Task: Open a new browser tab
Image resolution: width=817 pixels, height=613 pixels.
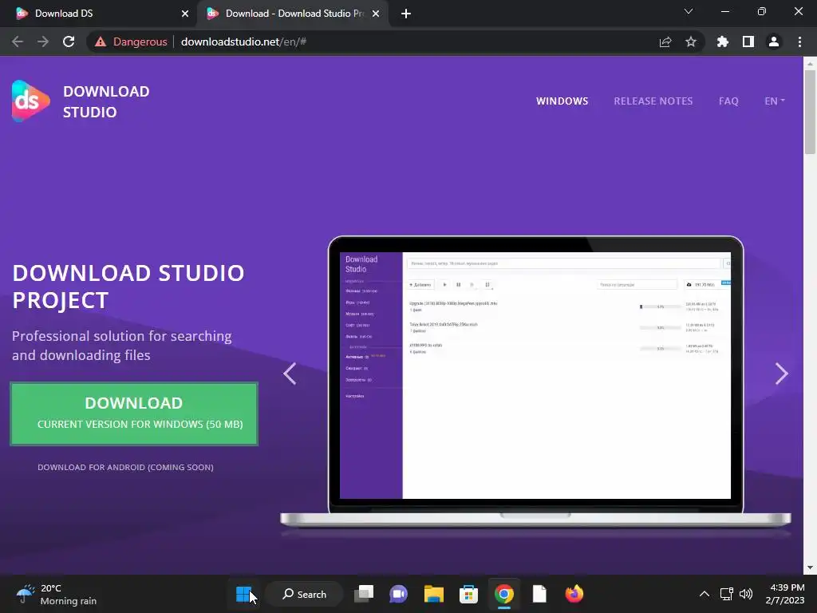Action: (x=406, y=14)
